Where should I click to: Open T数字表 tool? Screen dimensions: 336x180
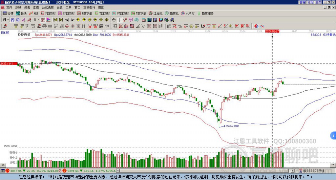[x=139, y=13]
